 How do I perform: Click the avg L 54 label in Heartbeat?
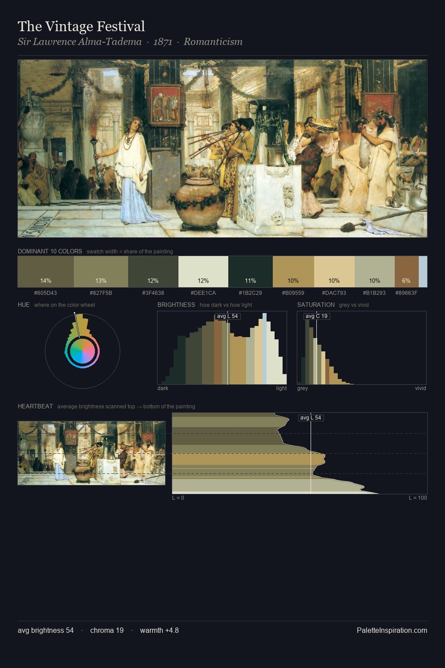(x=311, y=418)
